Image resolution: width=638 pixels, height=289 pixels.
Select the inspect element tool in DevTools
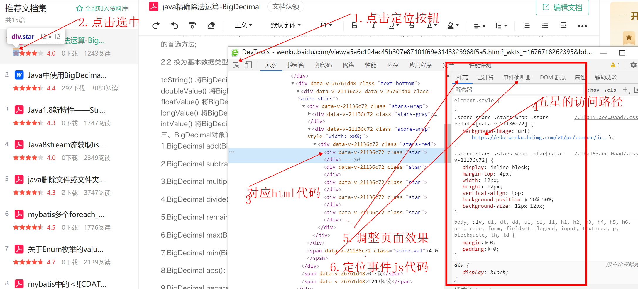click(236, 65)
